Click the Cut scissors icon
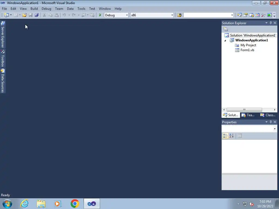 pyautogui.click(x=44, y=15)
